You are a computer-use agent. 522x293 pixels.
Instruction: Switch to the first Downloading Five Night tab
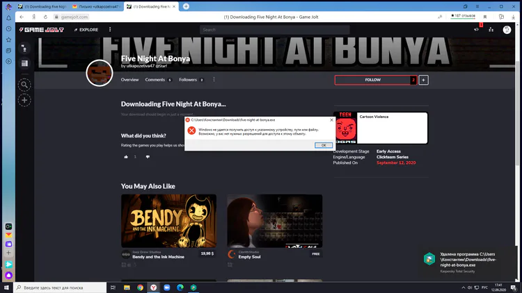(x=42, y=7)
